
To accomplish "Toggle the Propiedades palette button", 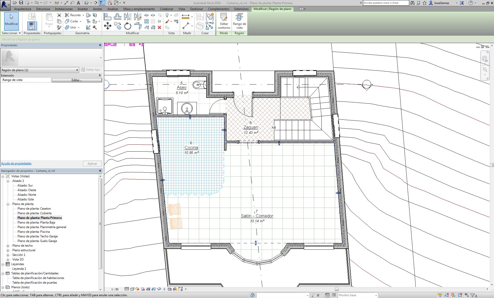I will click(32, 26).
